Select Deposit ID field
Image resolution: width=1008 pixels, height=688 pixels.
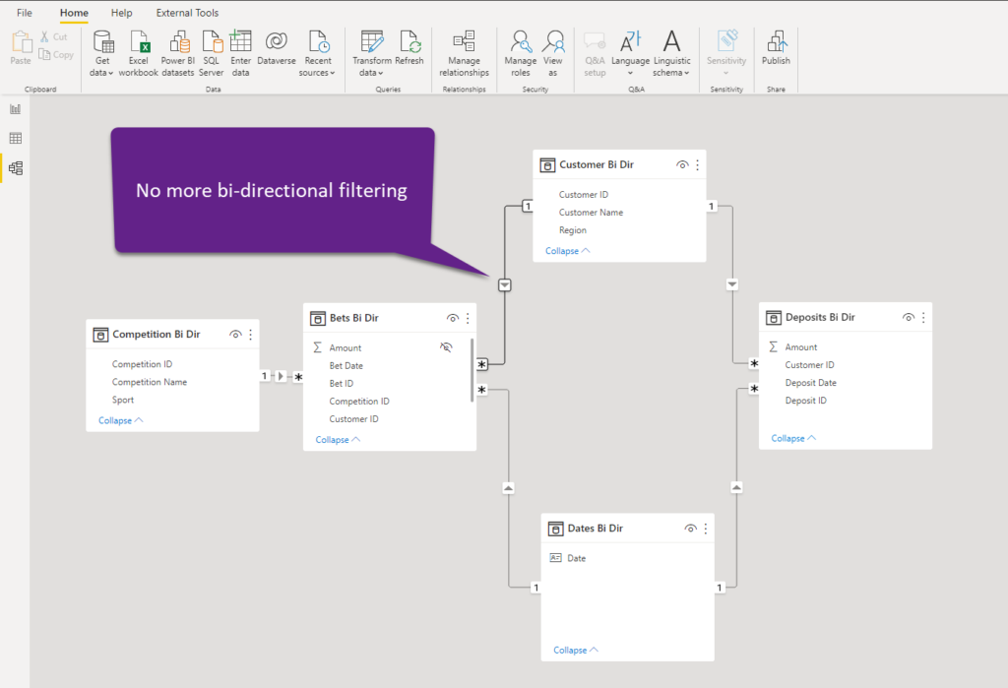805,401
